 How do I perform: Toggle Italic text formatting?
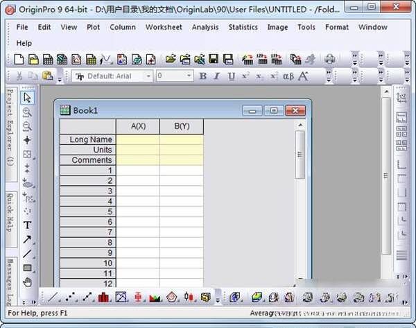(x=217, y=76)
